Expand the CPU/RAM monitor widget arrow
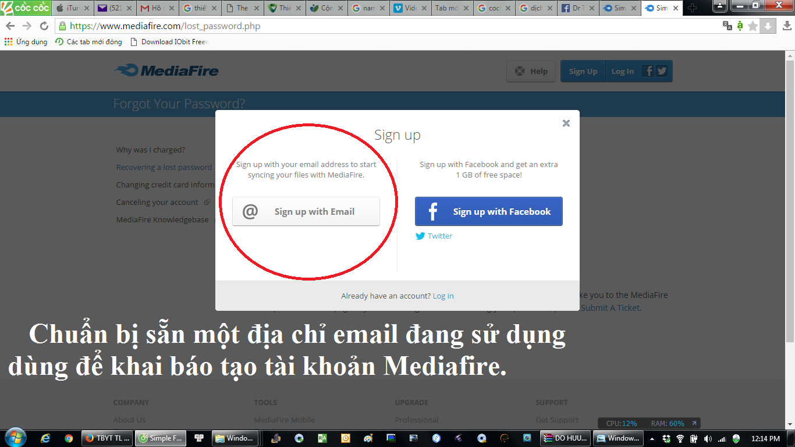This screenshot has width=795, height=447. pyautogui.click(x=693, y=424)
